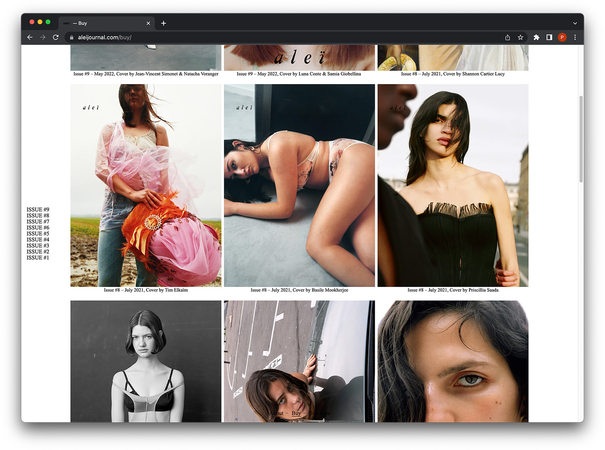Select ISSUE #9 in sidebar
Image resolution: width=605 pixels, height=450 pixels.
coord(38,210)
